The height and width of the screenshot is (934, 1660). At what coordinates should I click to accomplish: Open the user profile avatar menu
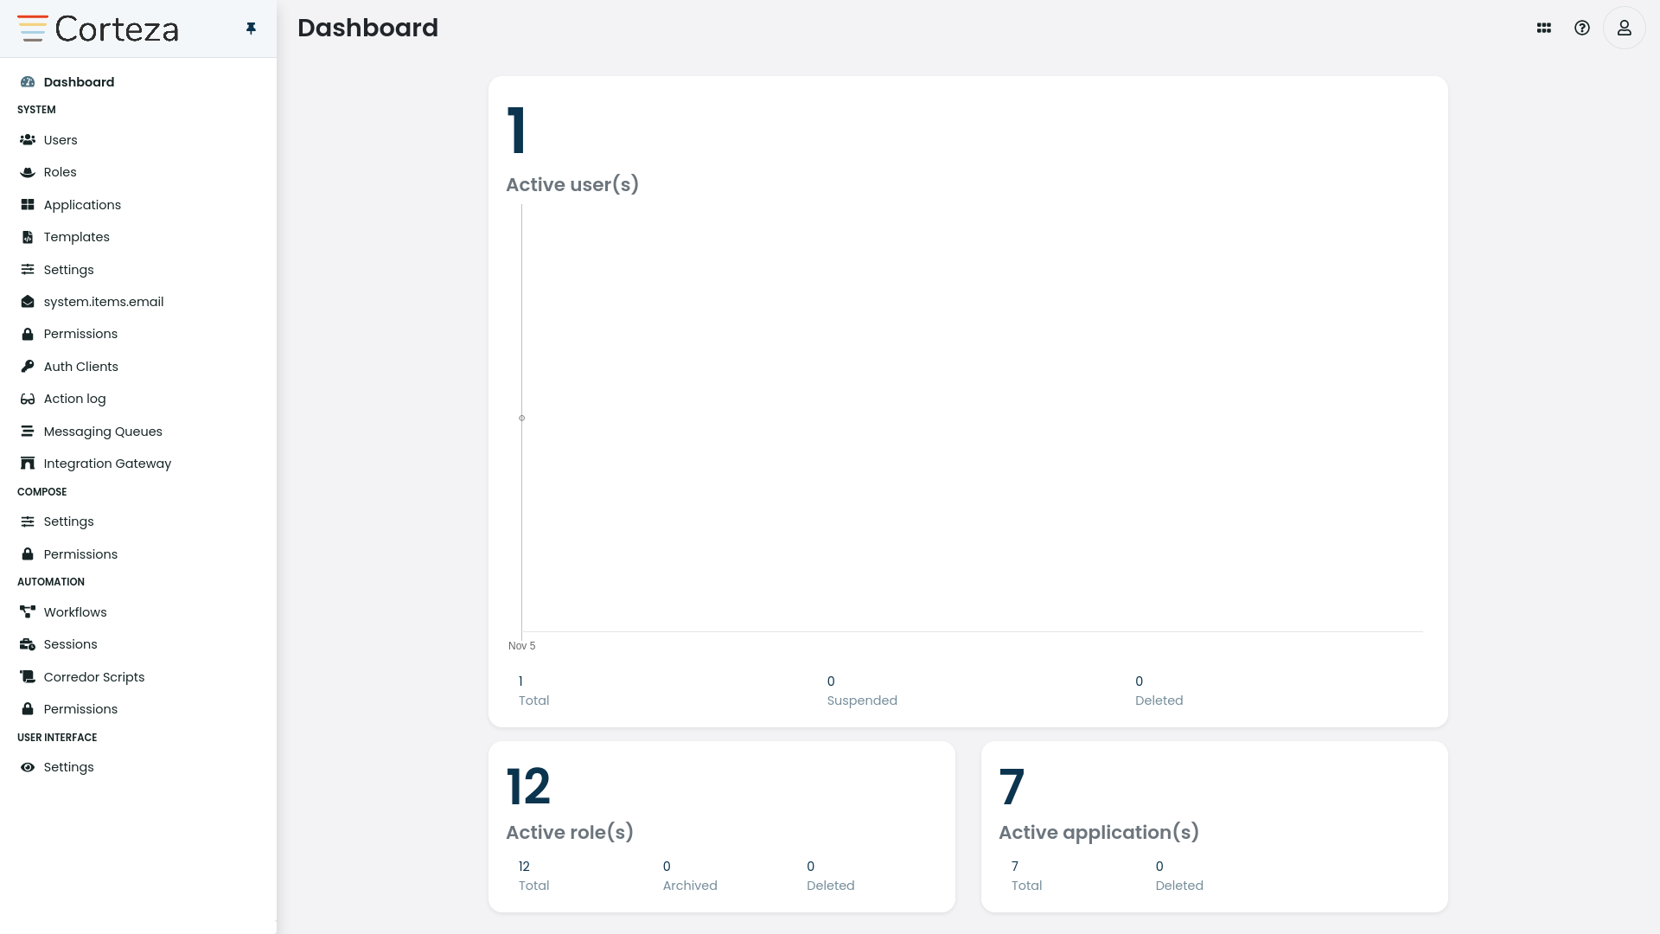click(x=1625, y=28)
